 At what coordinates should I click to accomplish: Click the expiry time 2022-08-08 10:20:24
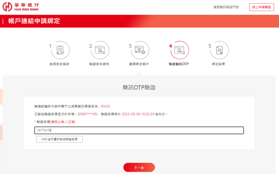coord(138,114)
